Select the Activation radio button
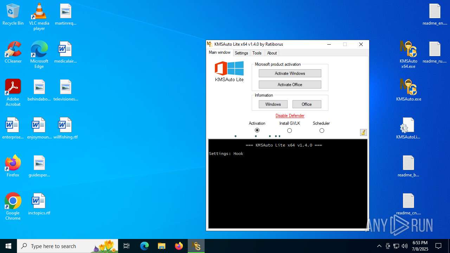This screenshot has width=450, height=253. pyautogui.click(x=257, y=130)
